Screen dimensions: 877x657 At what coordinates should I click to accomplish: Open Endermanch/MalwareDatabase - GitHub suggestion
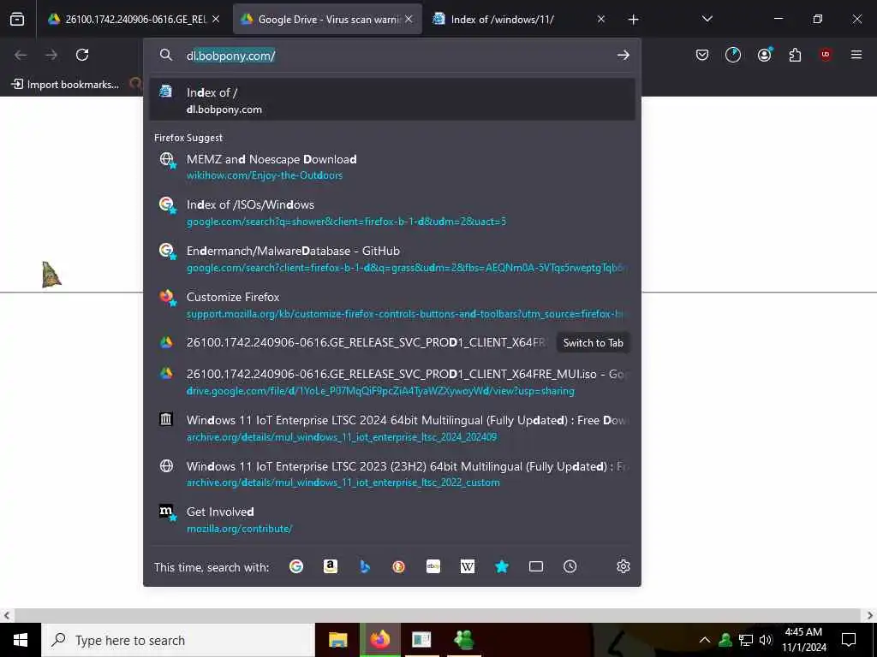pos(392,258)
